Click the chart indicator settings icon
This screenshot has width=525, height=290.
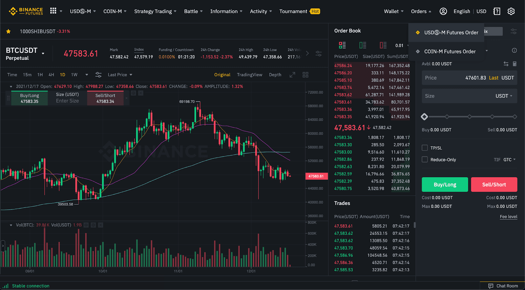98,75
